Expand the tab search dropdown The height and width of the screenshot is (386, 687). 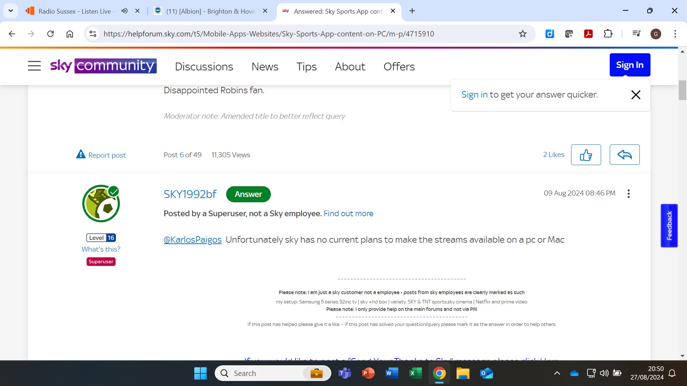[11, 11]
